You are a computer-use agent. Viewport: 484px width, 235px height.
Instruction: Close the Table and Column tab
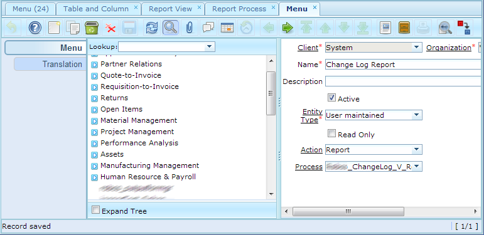[x=136, y=8]
